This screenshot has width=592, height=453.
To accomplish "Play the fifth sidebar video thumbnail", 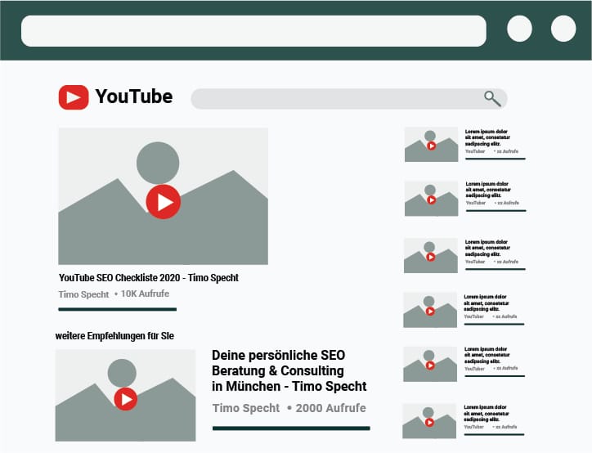I will pos(429,365).
